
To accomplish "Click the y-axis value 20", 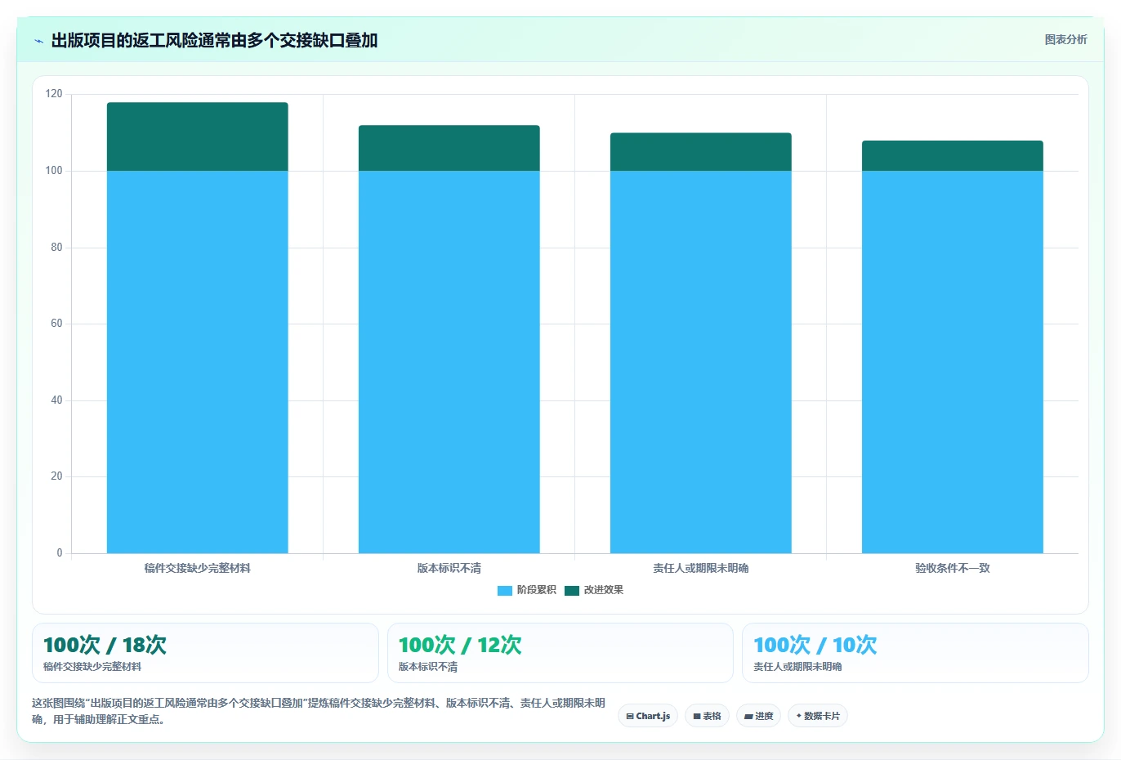I will (56, 476).
